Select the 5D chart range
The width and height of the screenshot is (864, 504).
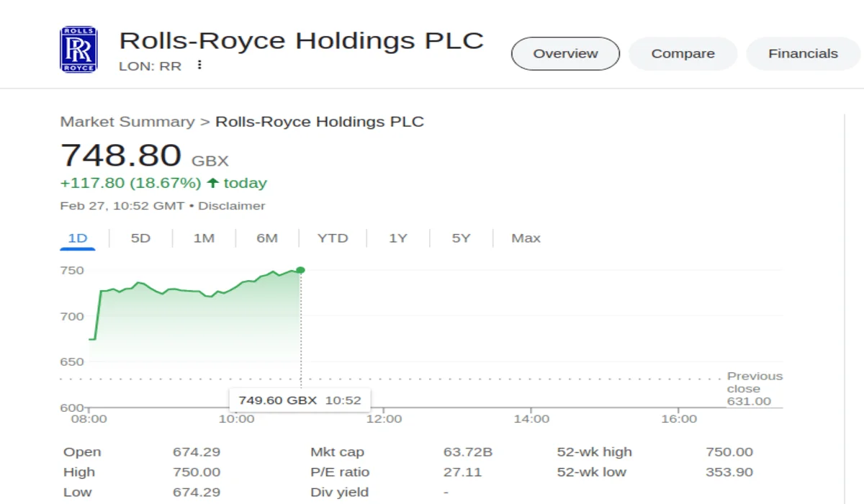pyautogui.click(x=140, y=238)
